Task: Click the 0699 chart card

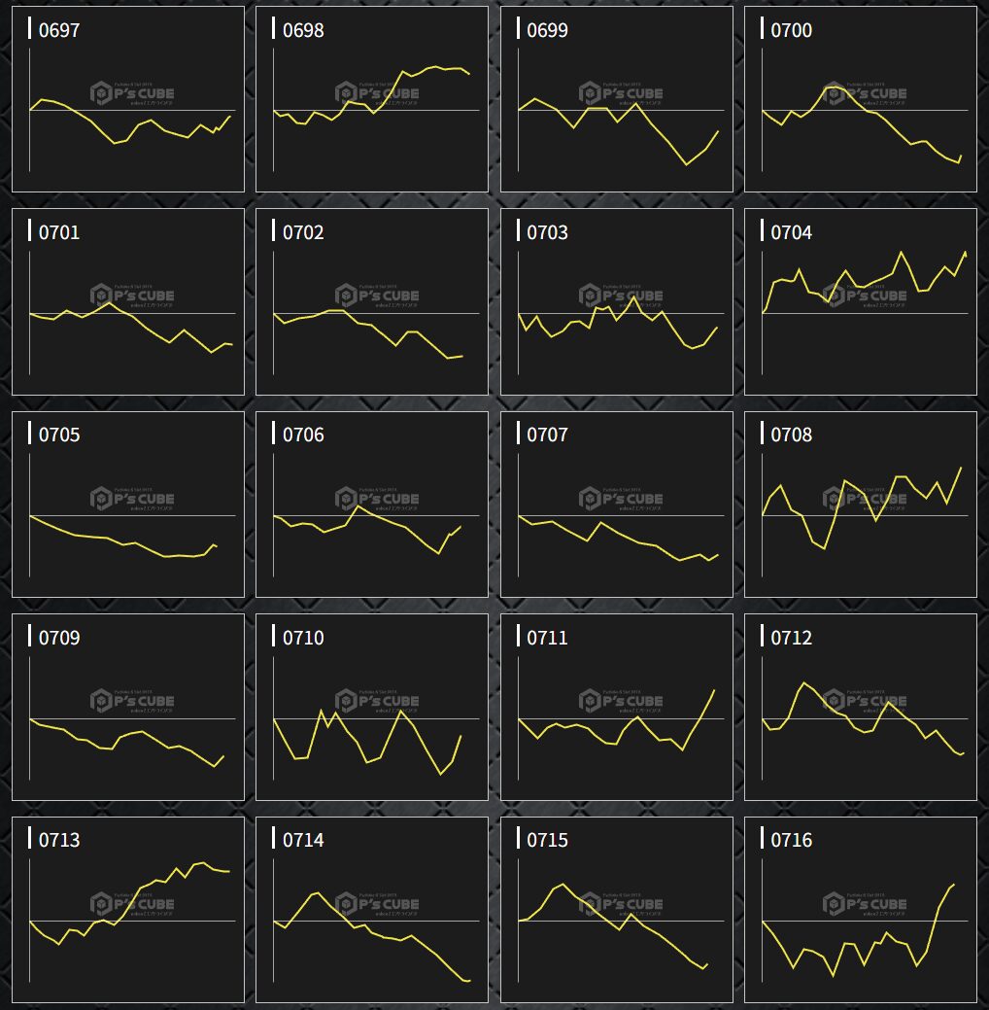Action: 617,99
